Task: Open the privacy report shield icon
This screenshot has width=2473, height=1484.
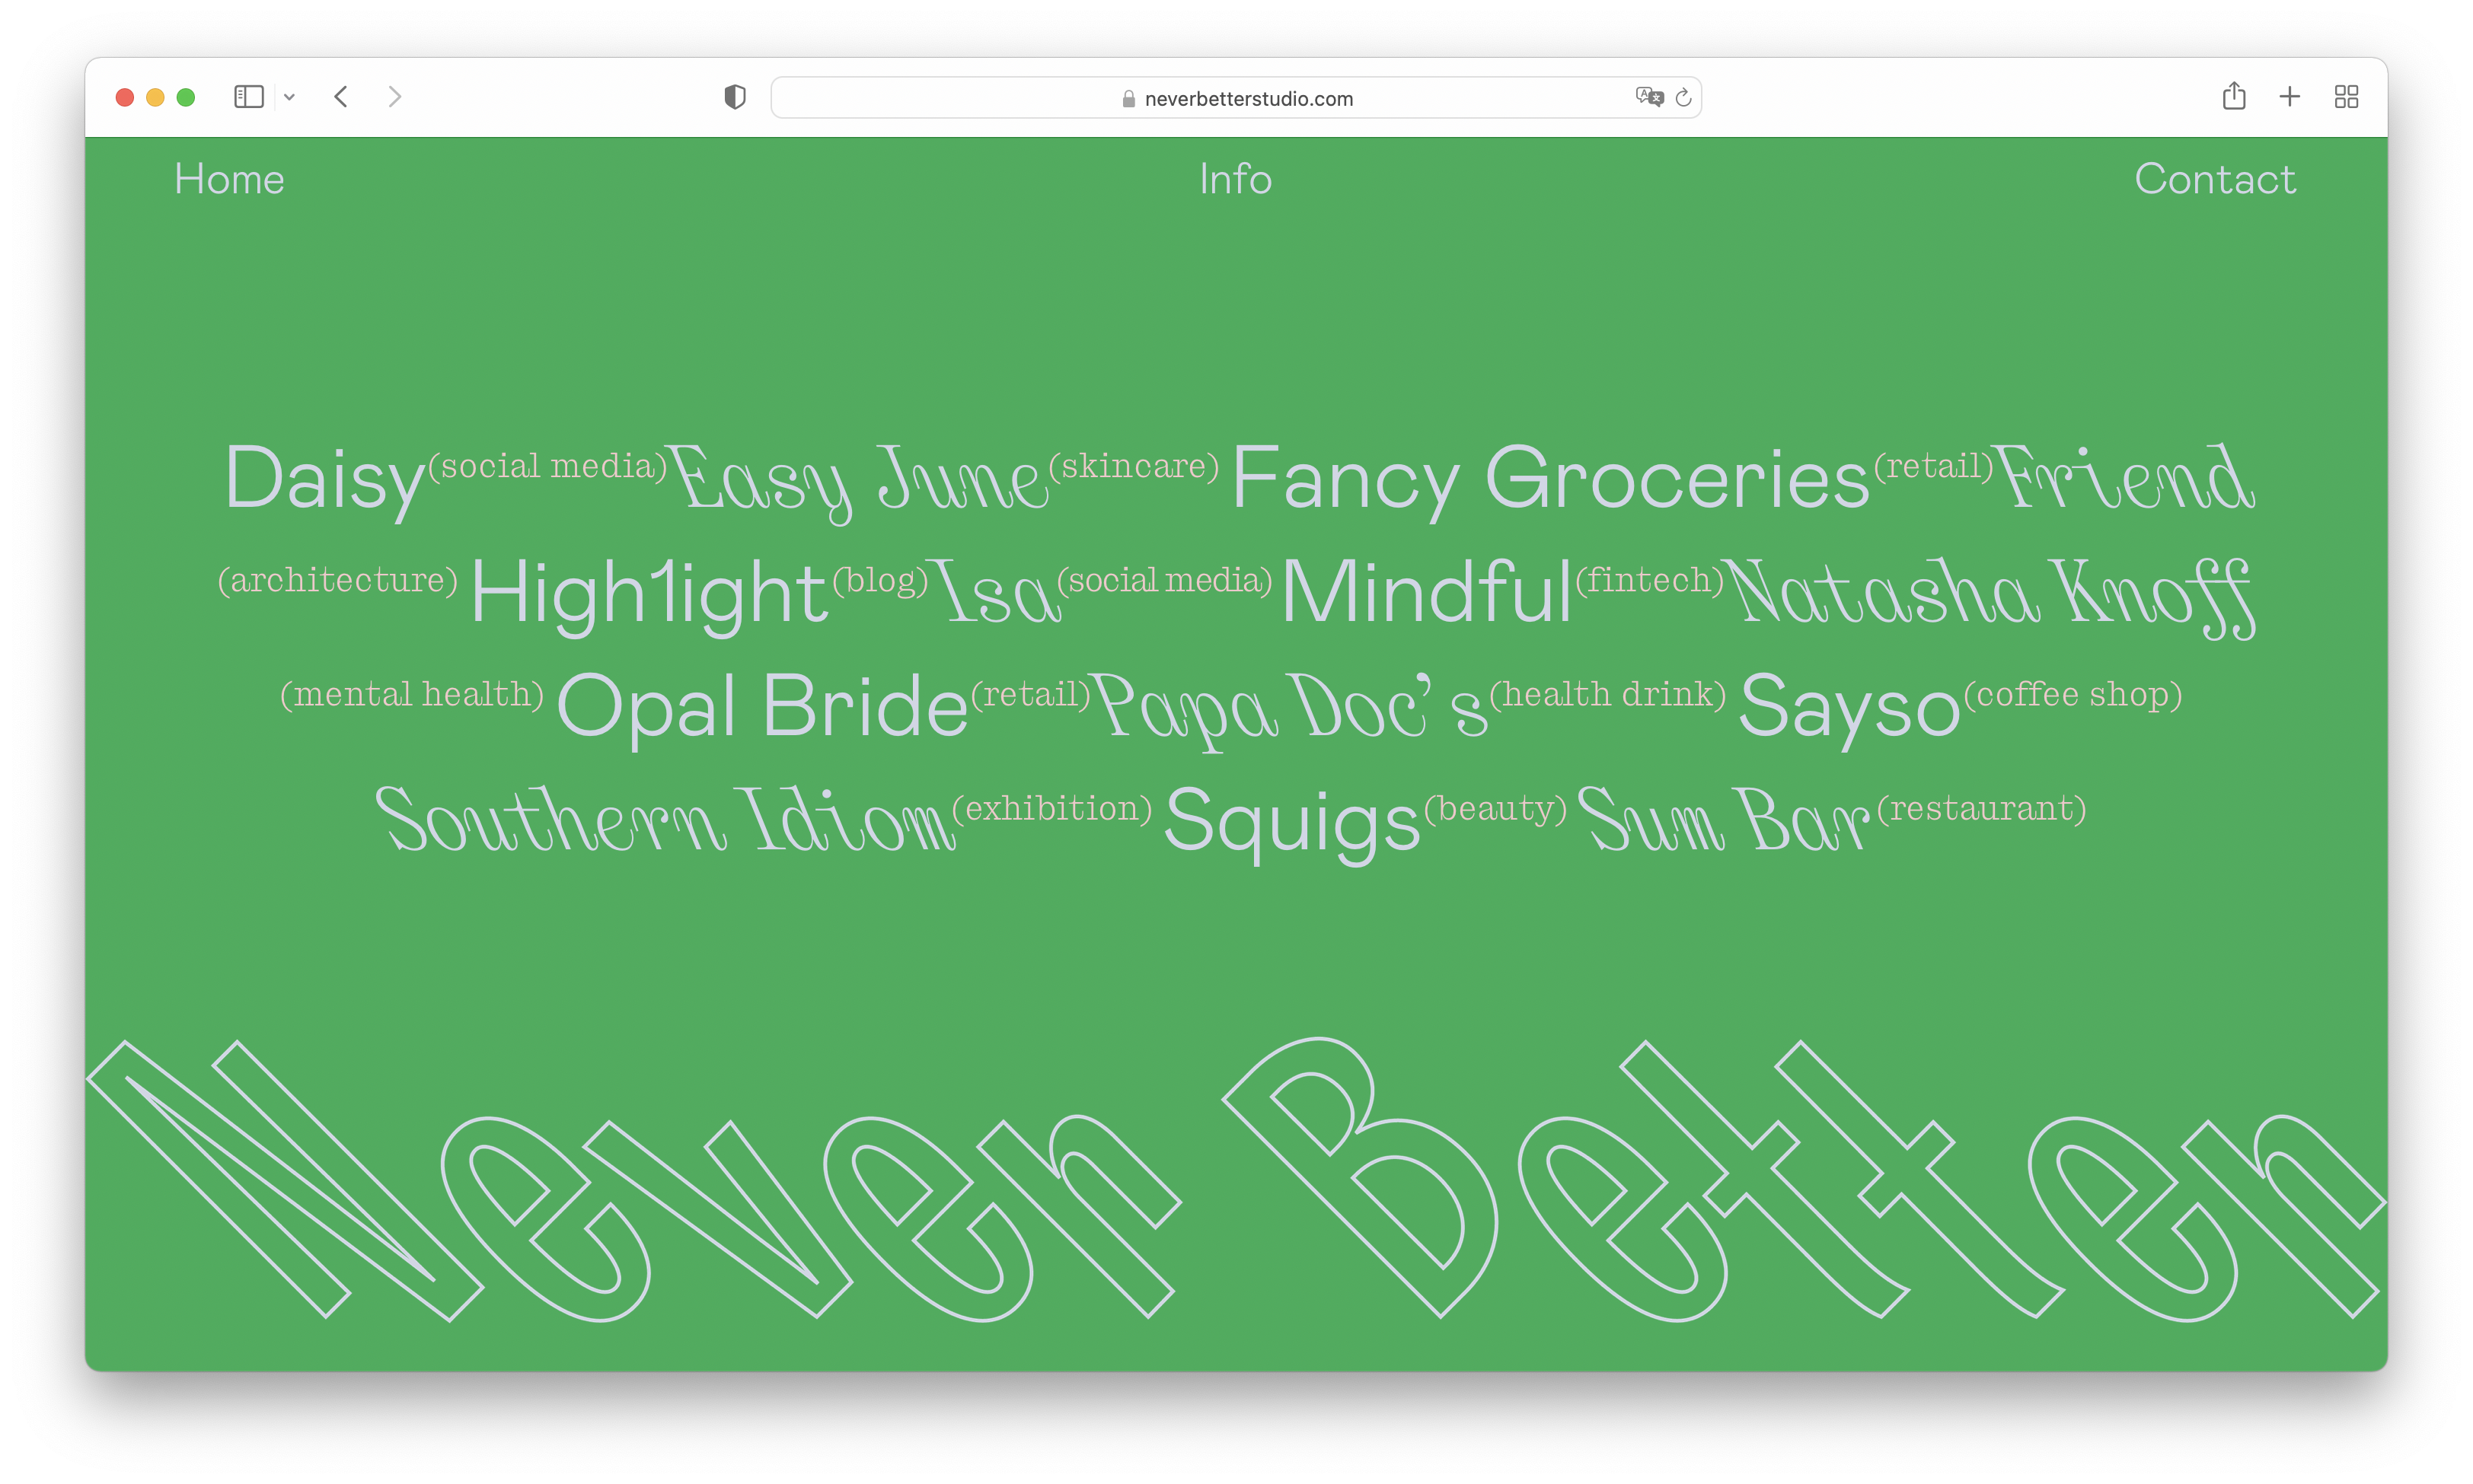Action: tap(734, 97)
